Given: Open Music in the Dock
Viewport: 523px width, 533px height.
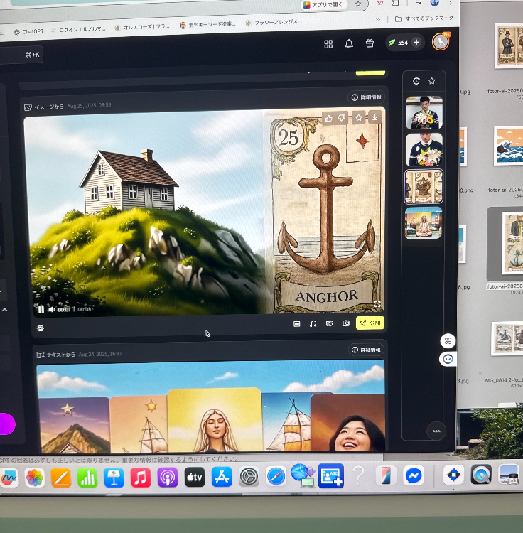Looking at the screenshot, I should tap(141, 478).
